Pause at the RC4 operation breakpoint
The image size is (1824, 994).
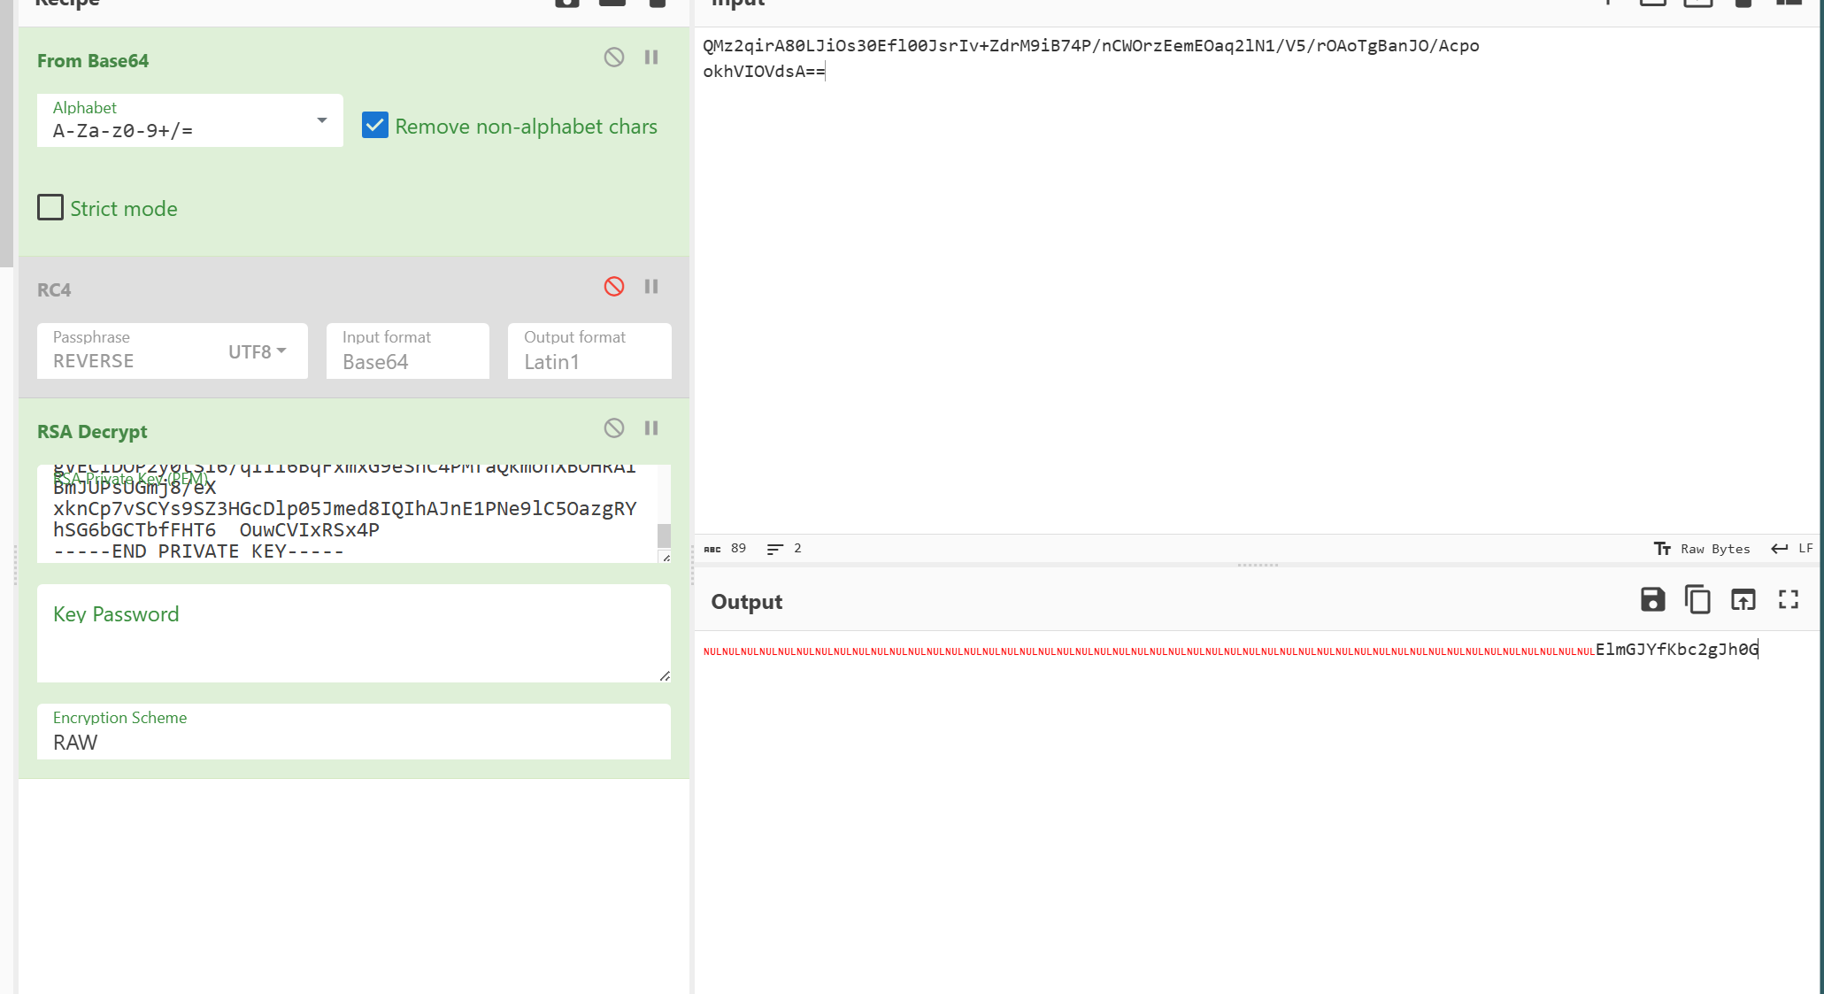[x=651, y=287]
